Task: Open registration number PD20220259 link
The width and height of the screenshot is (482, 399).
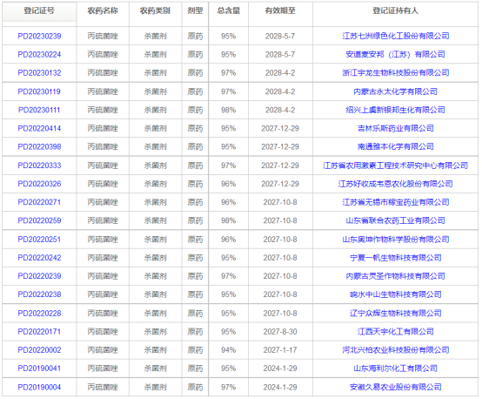Action: [x=39, y=220]
